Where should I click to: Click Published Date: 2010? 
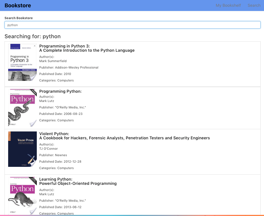pyautogui.click(x=55, y=74)
